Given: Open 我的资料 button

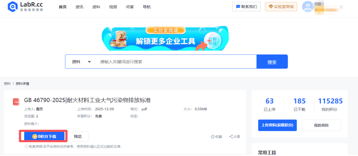Looking at the screenshot, I should click(x=321, y=125).
